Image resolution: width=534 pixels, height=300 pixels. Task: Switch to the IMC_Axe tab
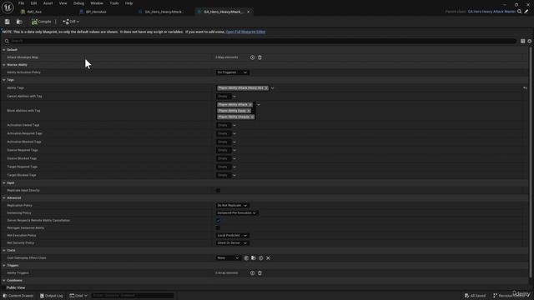[34, 12]
